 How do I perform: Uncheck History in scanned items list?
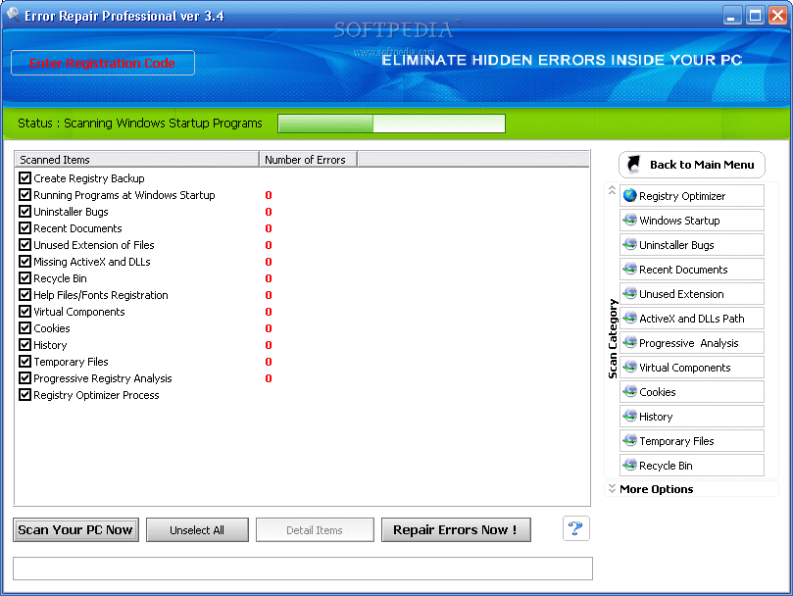click(25, 344)
